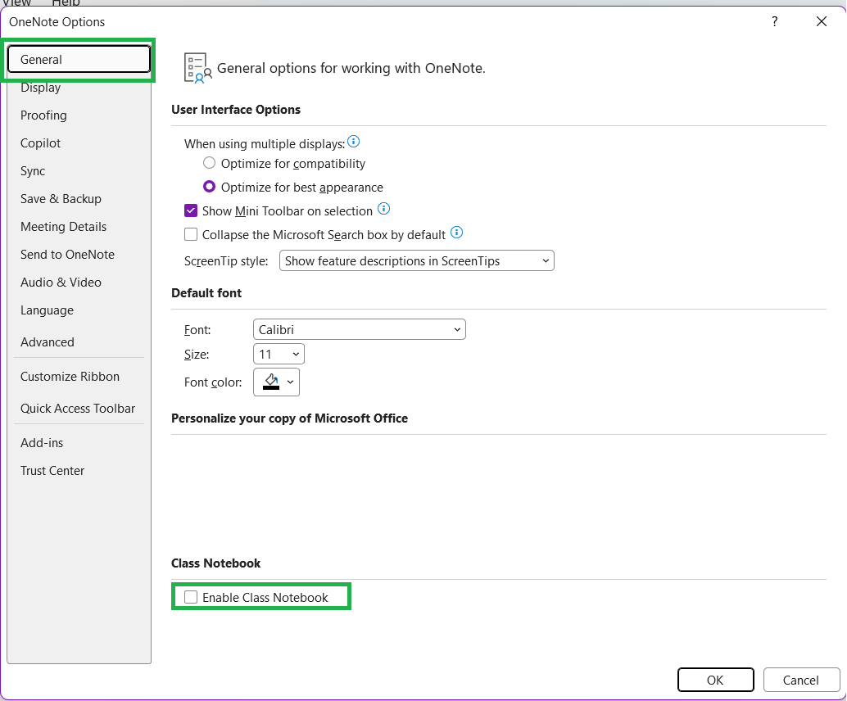Confirm changes with the OK button
This screenshot has height=701, width=847.
[716, 680]
